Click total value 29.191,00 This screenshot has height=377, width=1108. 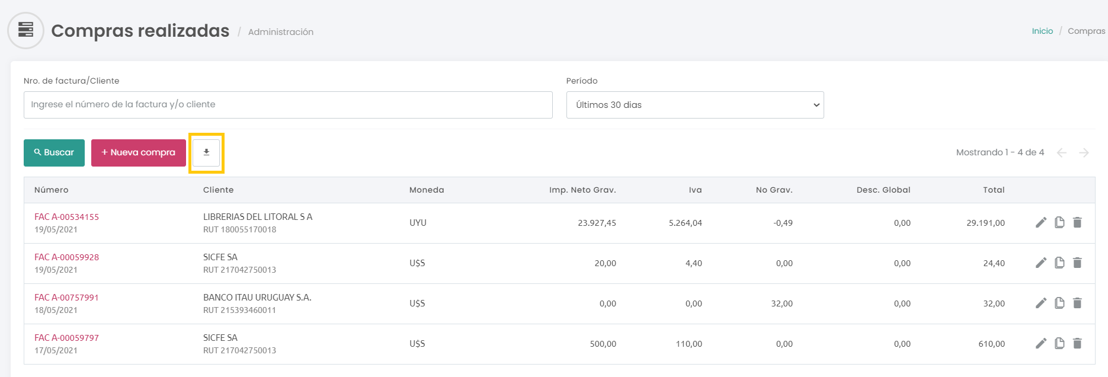point(985,223)
